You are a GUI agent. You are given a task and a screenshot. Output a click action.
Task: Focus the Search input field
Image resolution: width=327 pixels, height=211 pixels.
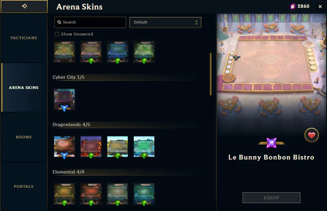tap(90, 22)
